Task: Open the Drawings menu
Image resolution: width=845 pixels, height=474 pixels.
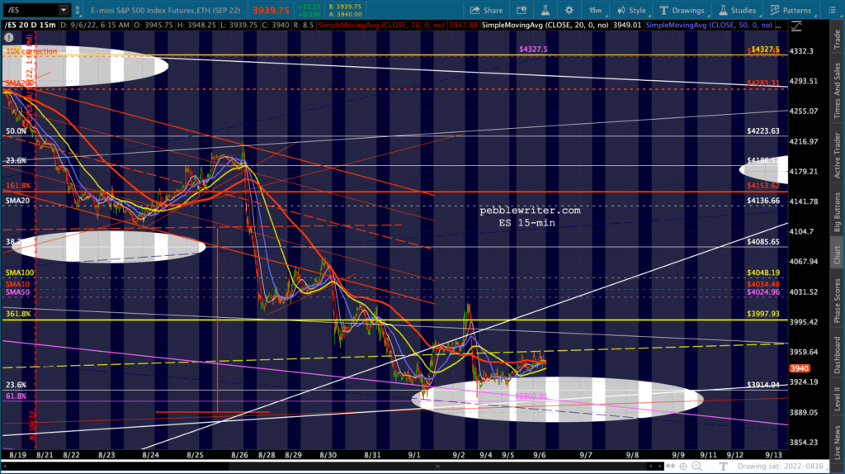Action: coord(684,11)
